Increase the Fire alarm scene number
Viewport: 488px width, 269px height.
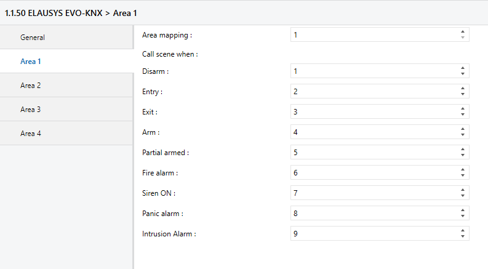[463, 170]
